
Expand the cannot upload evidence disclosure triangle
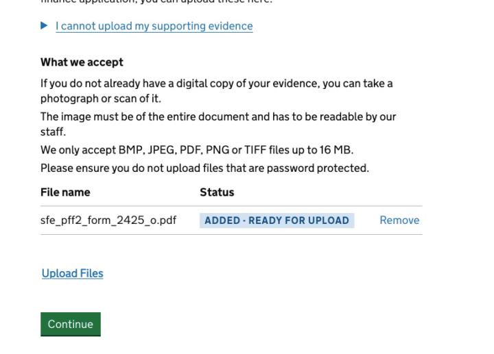[45, 26]
